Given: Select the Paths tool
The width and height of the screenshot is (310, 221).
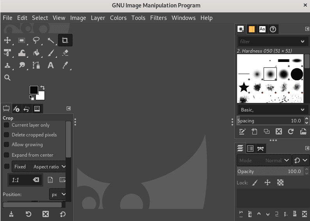Looking at the screenshot, I should [x=36, y=65].
